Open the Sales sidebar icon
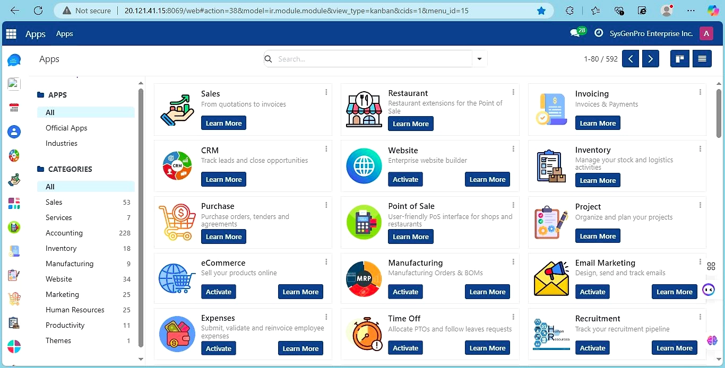725x368 pixels. [x=14, y=179]
